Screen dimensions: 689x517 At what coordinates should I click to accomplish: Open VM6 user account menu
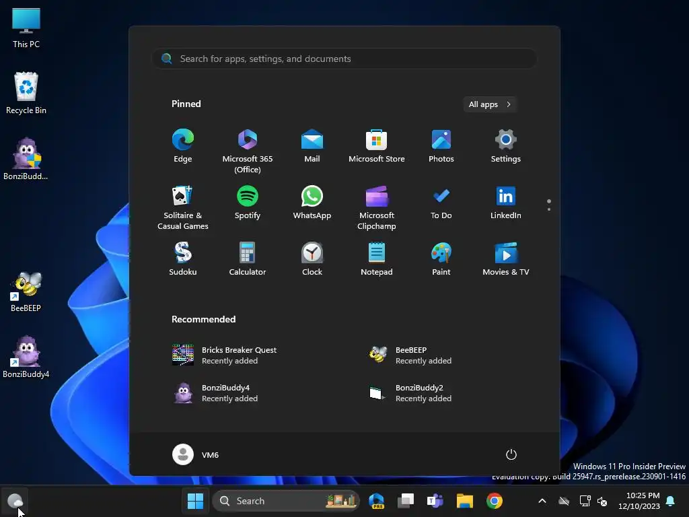coord(196,454)
